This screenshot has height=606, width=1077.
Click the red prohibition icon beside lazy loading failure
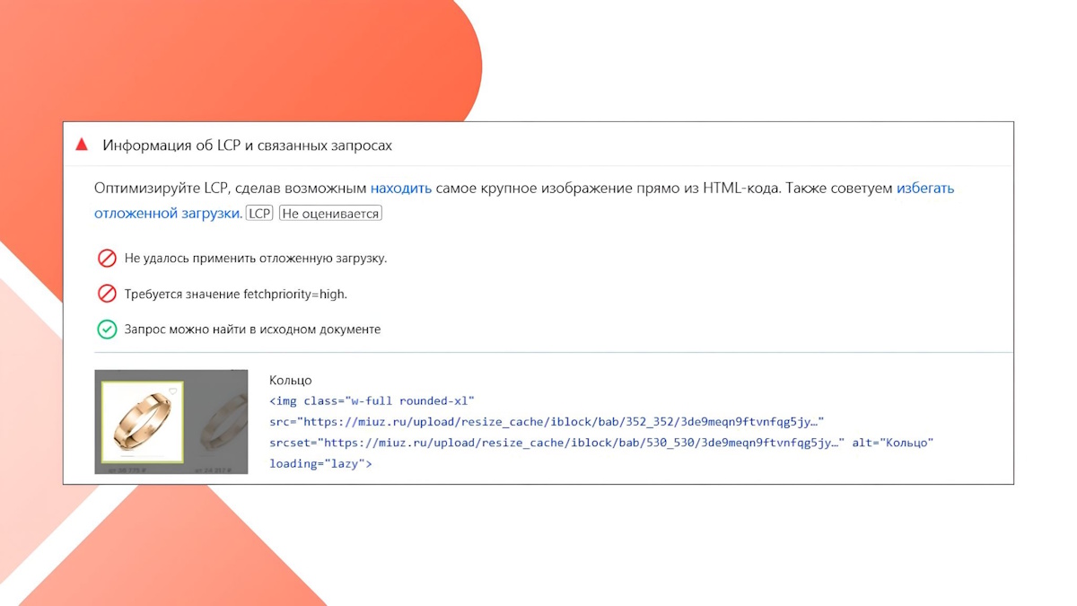[x=107, y=258]
